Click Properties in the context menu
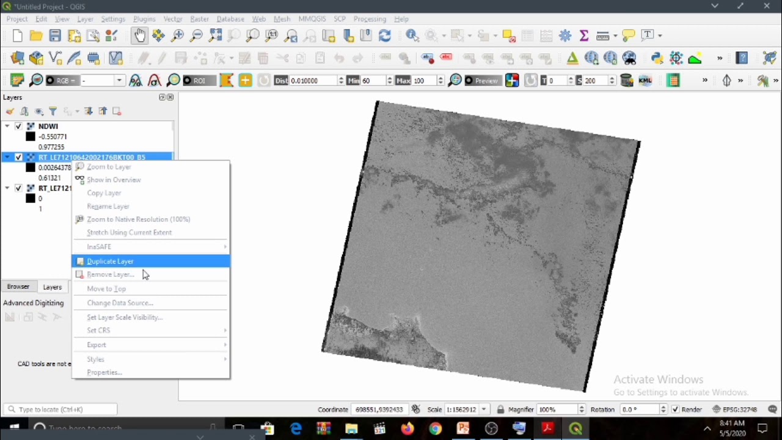 [x=150, y=373]
